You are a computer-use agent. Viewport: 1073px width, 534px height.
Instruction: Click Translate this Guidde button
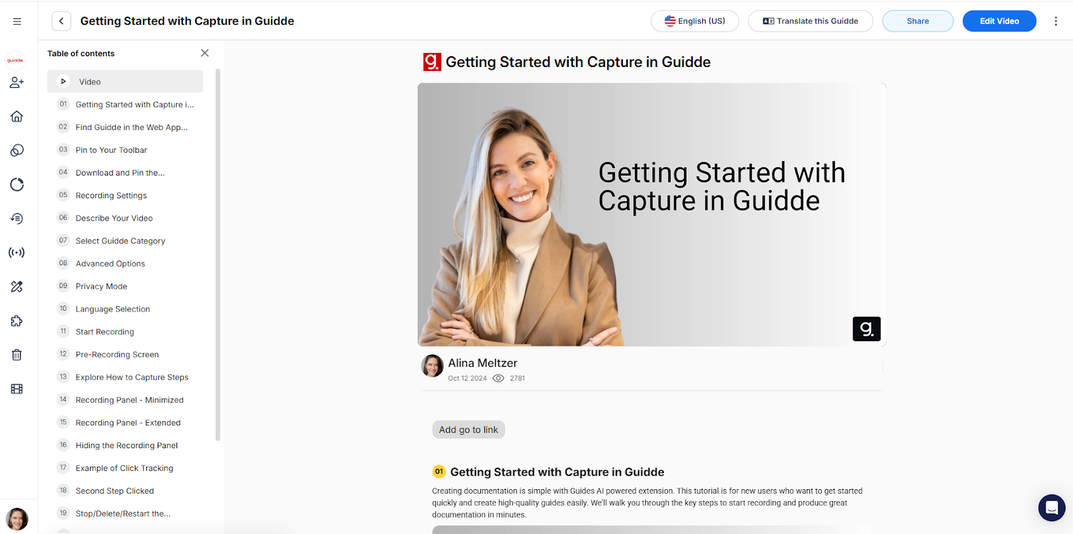[810, 21]
